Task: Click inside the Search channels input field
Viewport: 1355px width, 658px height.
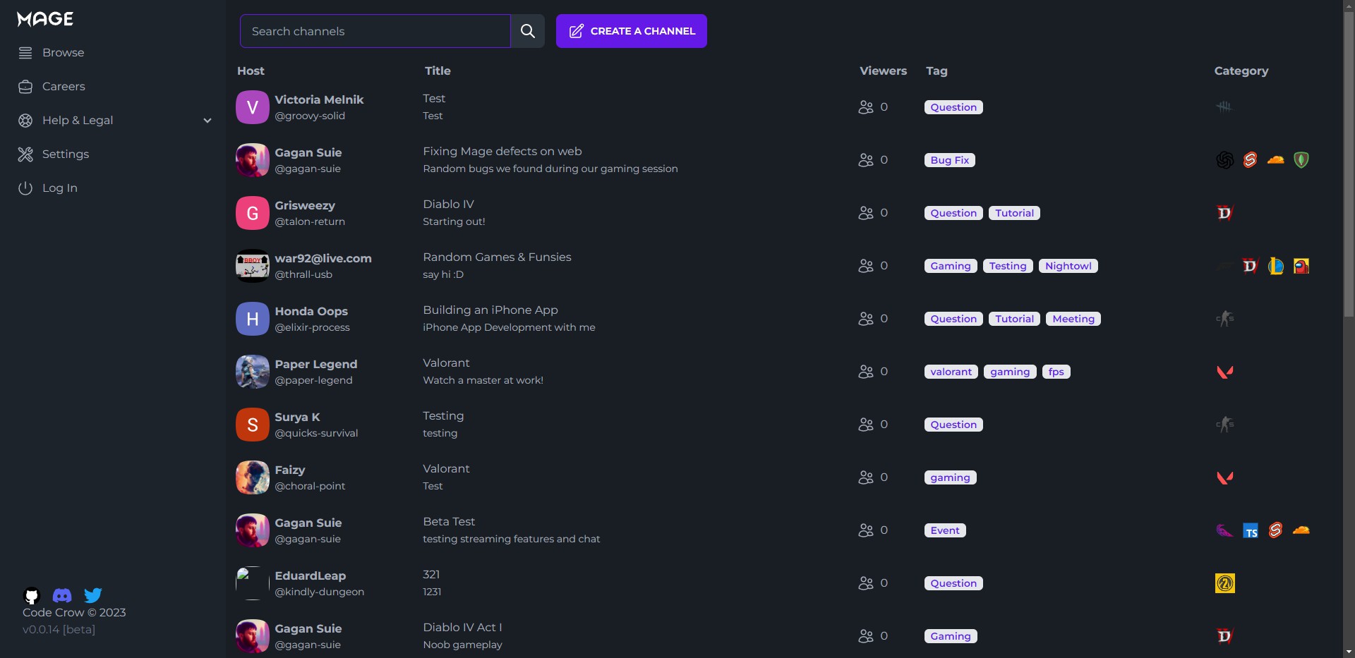Action: pos(374,31)
